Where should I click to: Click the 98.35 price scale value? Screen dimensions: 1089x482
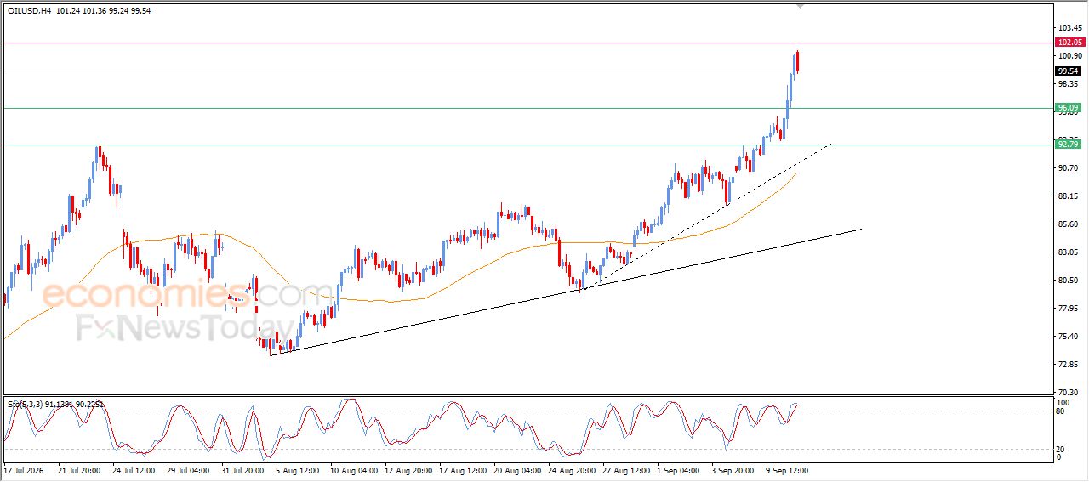[x=1069, y=84]
